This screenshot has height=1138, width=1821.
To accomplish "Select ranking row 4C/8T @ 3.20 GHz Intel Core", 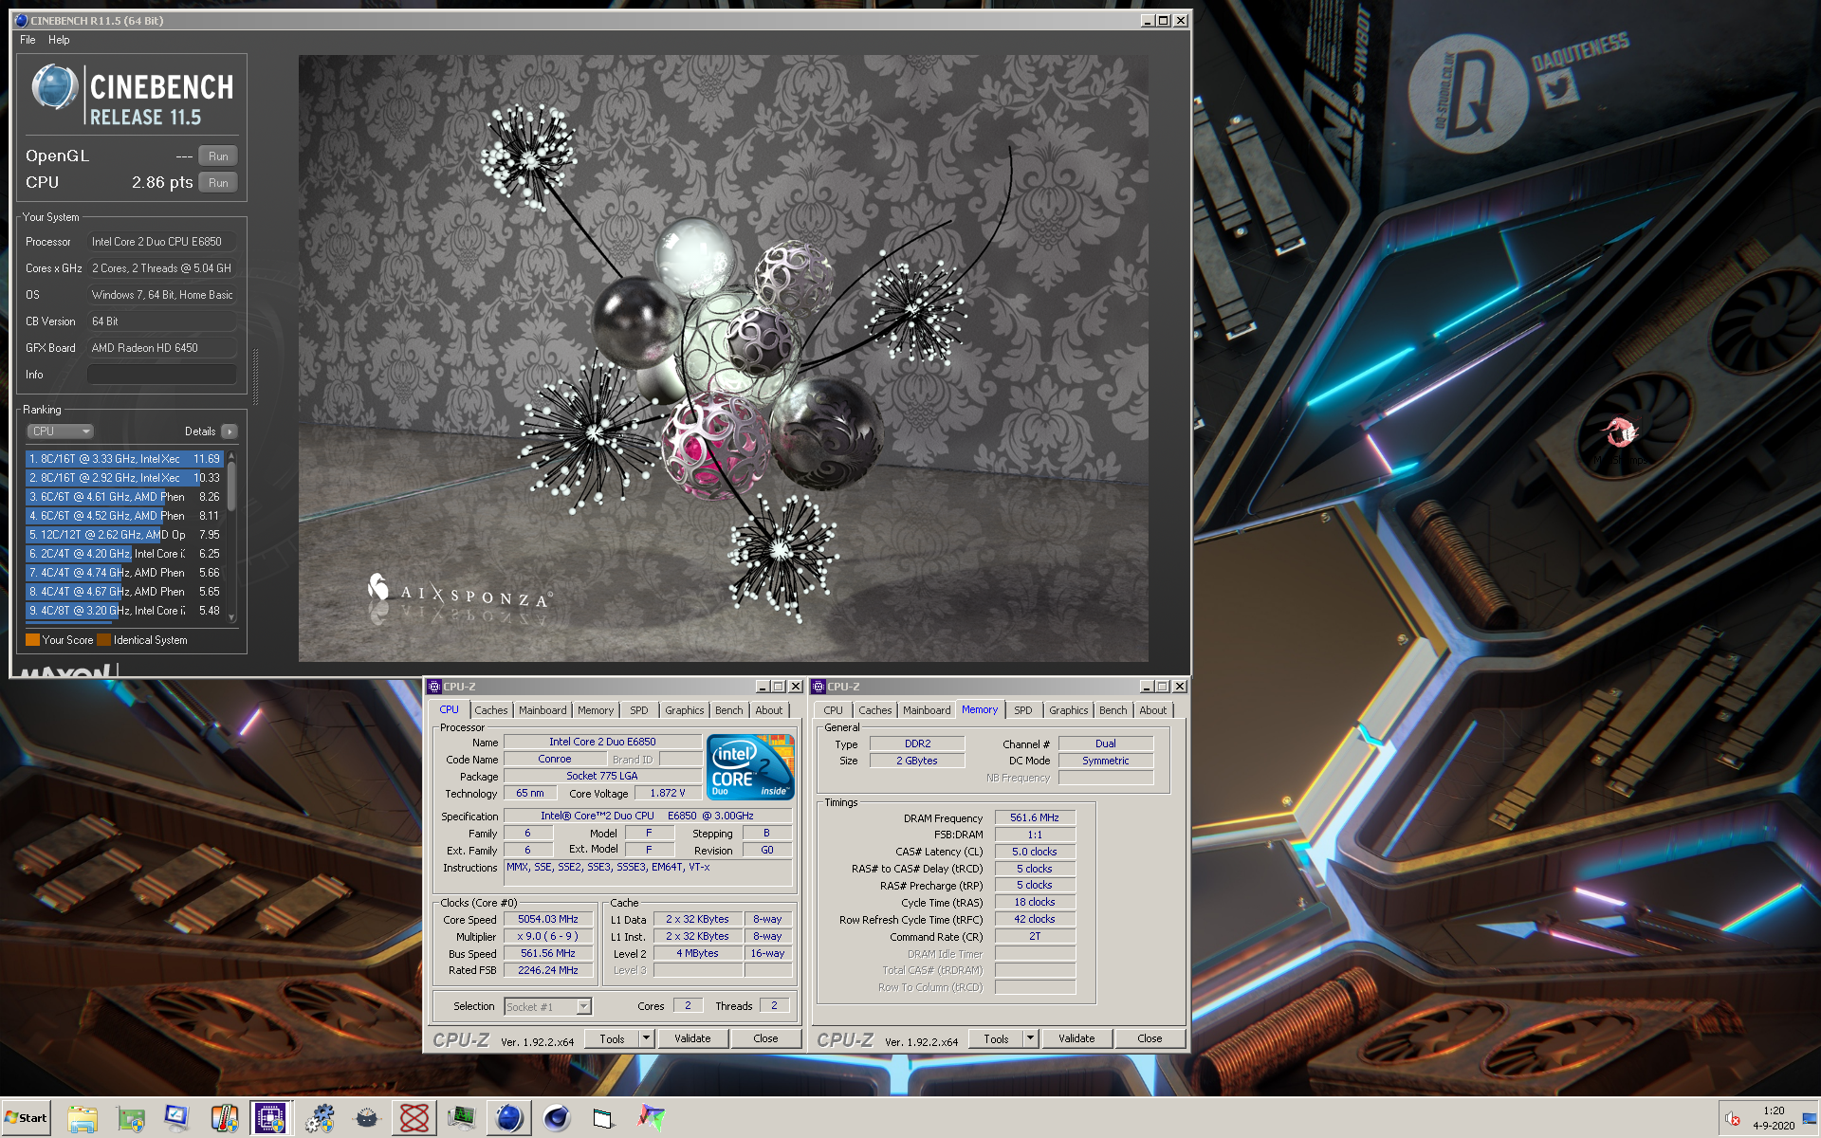I will (124, 611).
